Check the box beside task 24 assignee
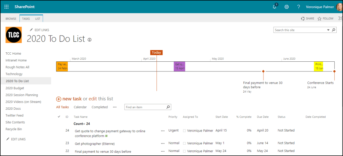 [184, 131]
